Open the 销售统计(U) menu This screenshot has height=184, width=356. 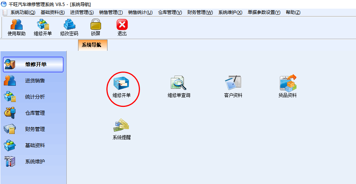click(x=140, y=12)
